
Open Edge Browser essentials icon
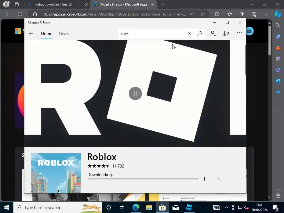coord(254,14)
